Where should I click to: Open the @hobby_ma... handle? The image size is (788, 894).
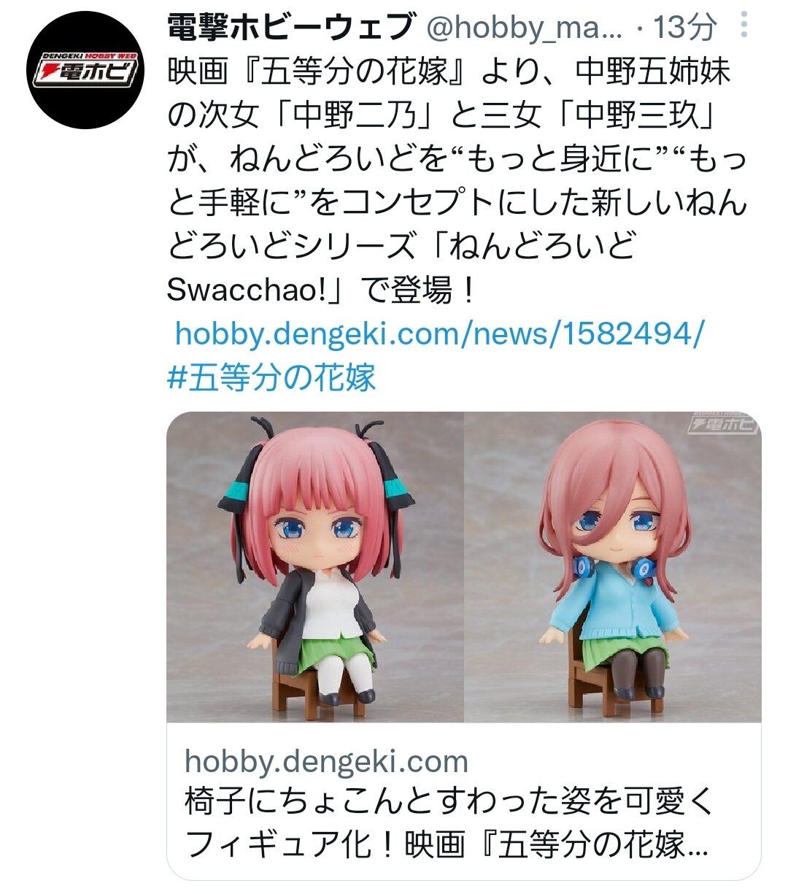(x=524, y=28)
